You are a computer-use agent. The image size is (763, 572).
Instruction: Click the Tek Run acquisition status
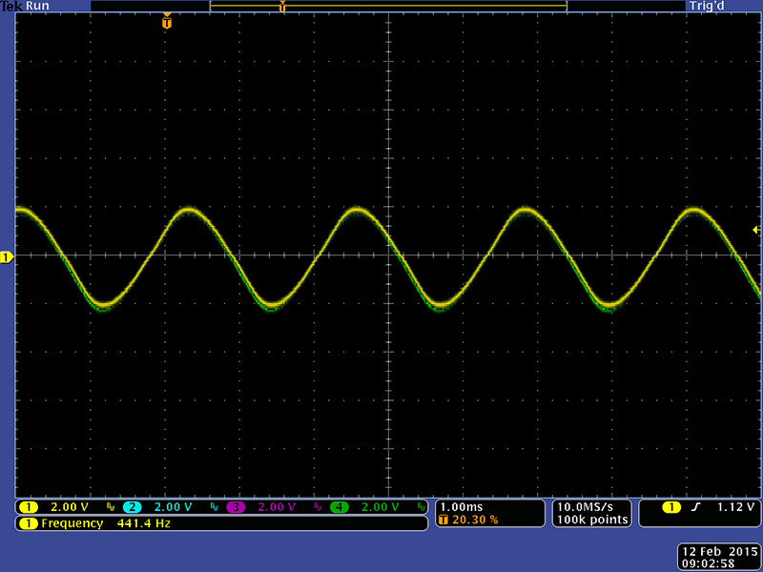[x=25, y=6]
